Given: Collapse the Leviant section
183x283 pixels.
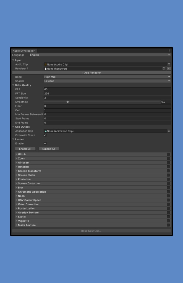Looking at the screenshot, I should click(x=13, y=139).
